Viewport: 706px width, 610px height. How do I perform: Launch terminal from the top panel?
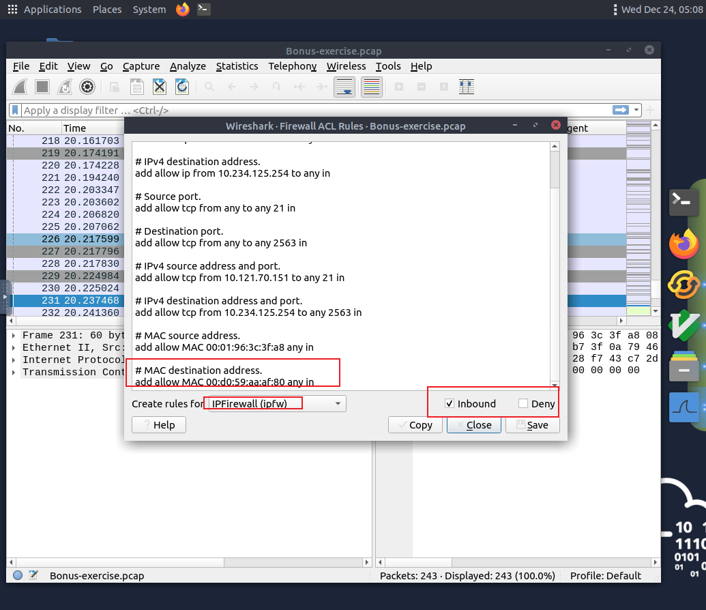pyautogui.click(x=204, y=9)
